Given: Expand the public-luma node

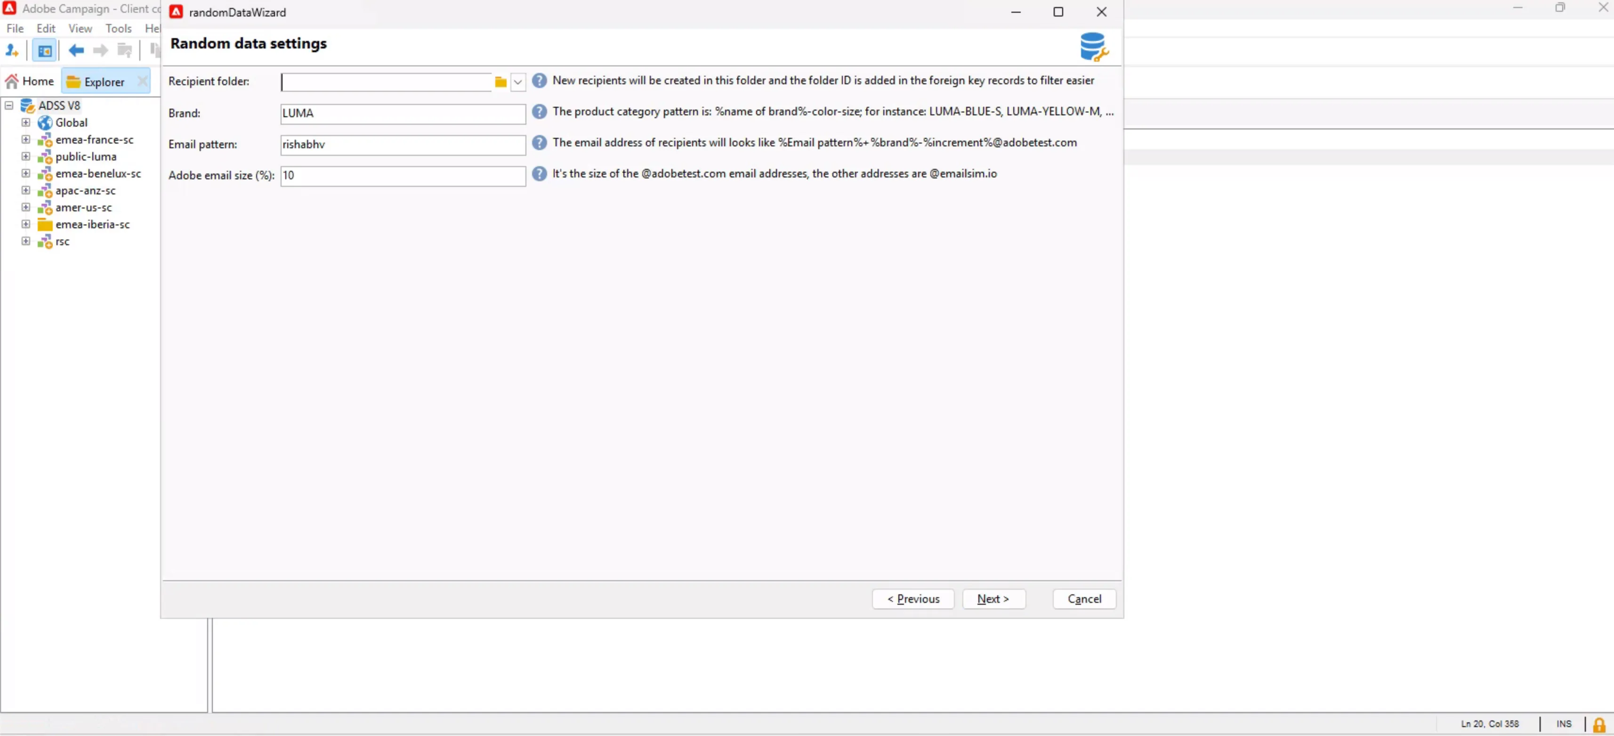Looking at the screenshot, I should (26, 156).
